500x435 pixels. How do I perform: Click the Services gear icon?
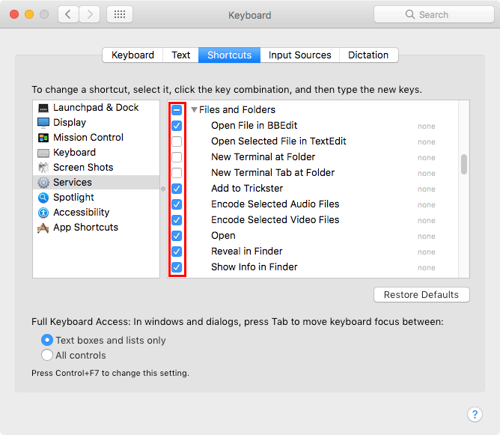[x=43, y=183]
